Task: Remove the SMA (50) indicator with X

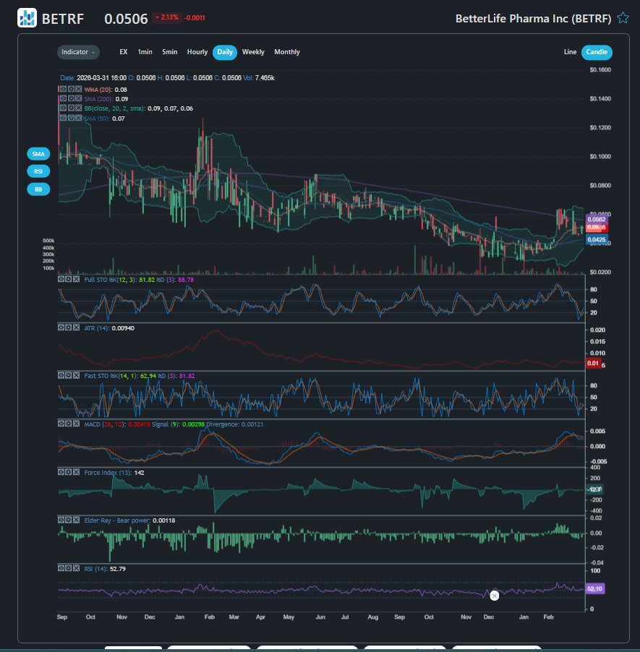Action: [x=78, y=118]
